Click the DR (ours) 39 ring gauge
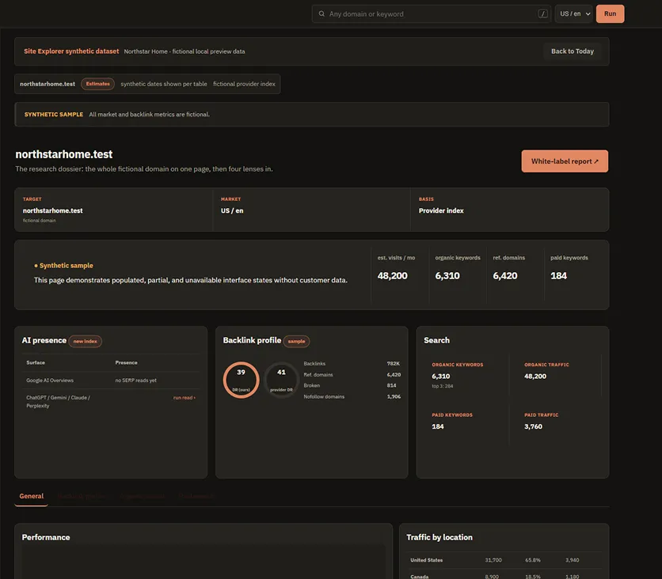 [241, 380]
